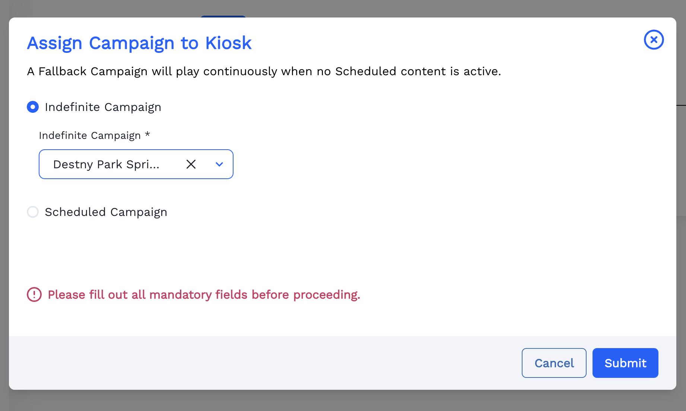The image size is (686, 411).
Task: Click the Scheduled Campaign option label
Action: click(106, 212)
